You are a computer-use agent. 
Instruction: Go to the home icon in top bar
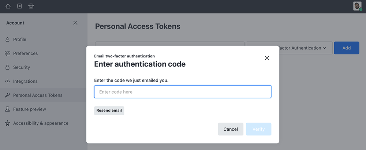point(8,6)
